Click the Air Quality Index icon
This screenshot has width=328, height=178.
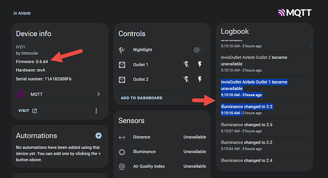pyautogui.click(x=122, y=167)
